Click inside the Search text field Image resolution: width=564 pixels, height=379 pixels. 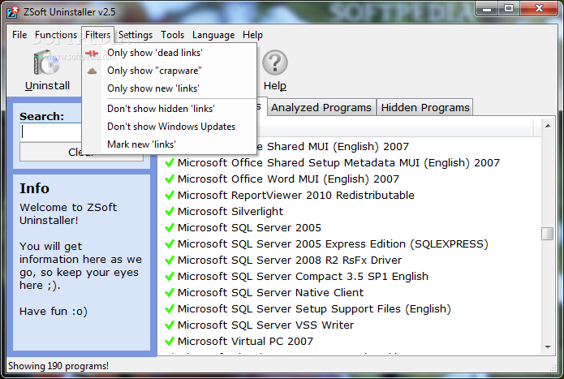pyautogui.click(x=50, y=131)
